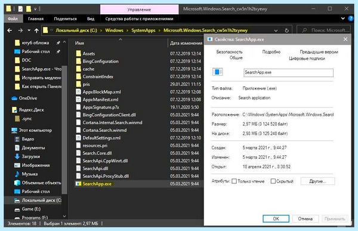Screen dimensions: 358x231
Task: Open the Вид ribbon tab
Action: coord(91,19)
